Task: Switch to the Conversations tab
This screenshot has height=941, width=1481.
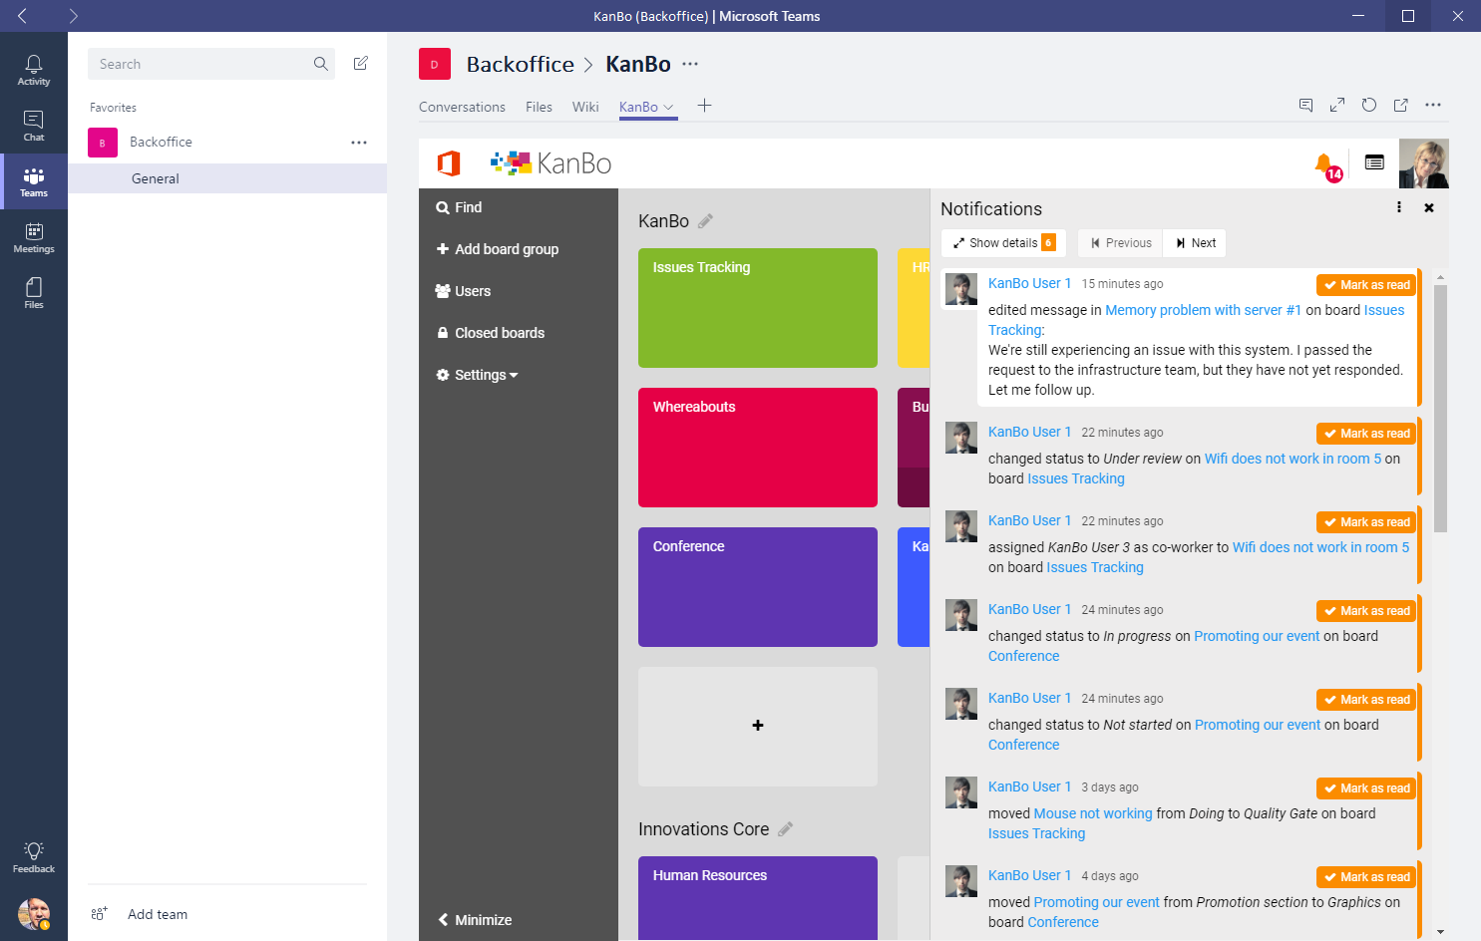Action: (462, 107)
